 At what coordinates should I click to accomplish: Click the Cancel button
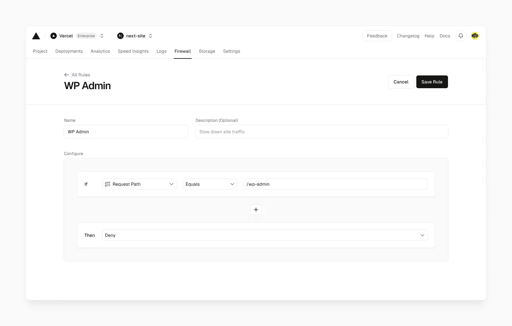click(401, 82)
